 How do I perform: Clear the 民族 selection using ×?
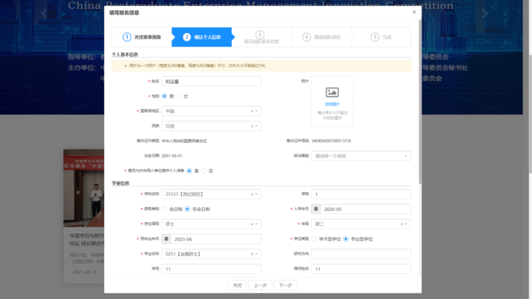tap(252, 126)
